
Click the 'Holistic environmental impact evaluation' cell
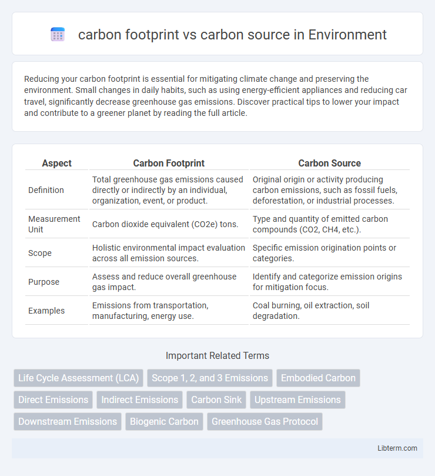click(169, 253)
